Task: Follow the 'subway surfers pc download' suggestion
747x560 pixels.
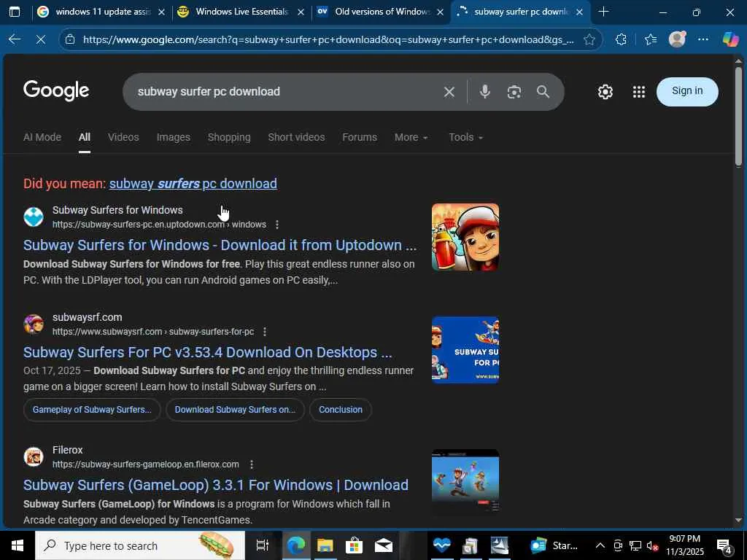Action: [193, 183]
